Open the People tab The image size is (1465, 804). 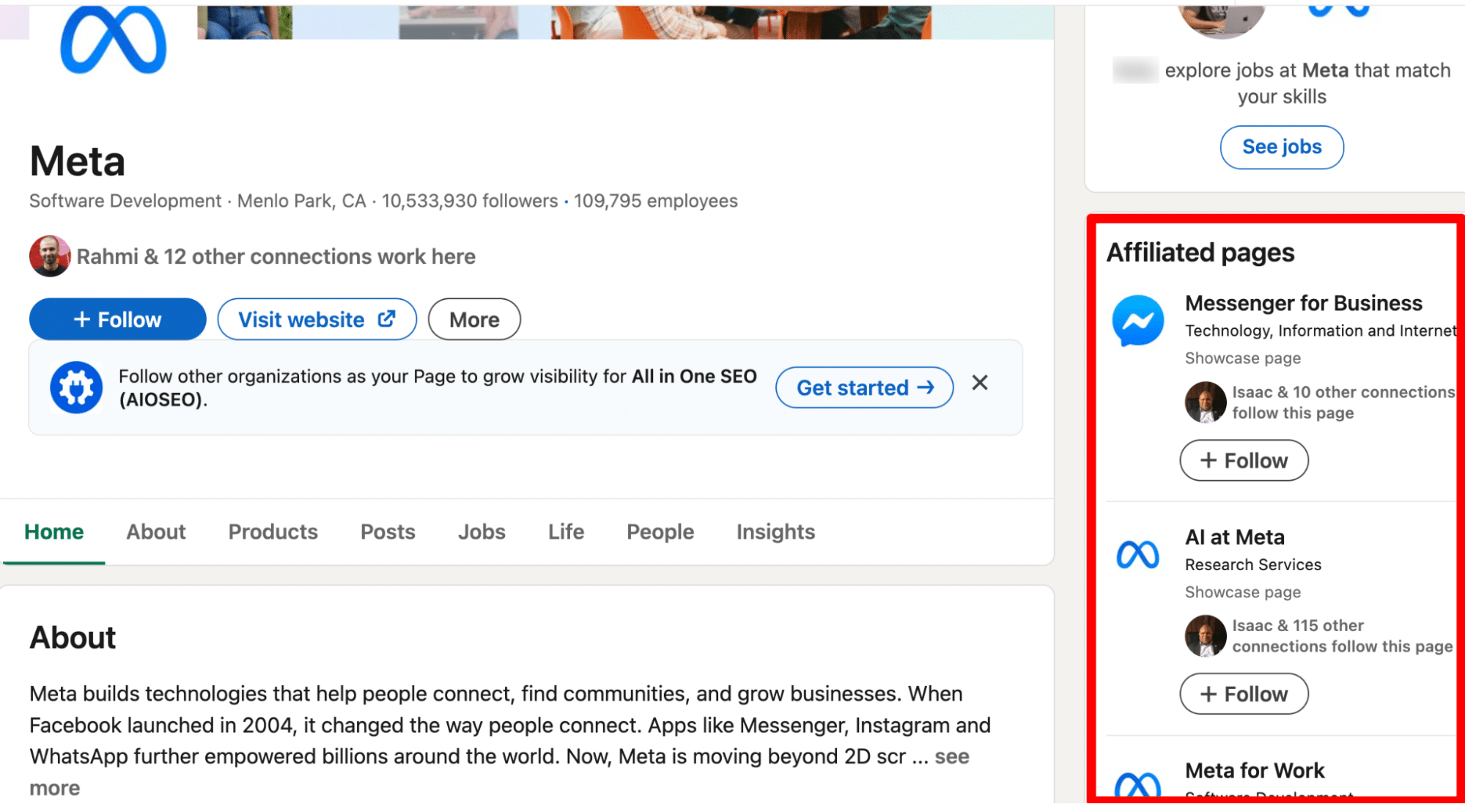click(x=660, y=532)
